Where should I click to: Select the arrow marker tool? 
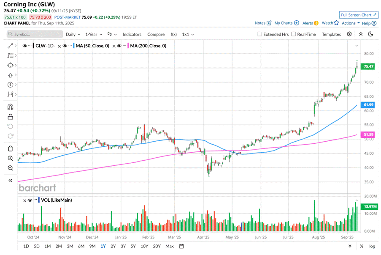(10, 75)
